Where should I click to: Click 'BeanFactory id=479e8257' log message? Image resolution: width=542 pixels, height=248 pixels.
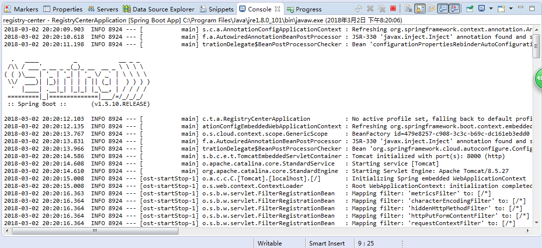[x=441, y=134]
